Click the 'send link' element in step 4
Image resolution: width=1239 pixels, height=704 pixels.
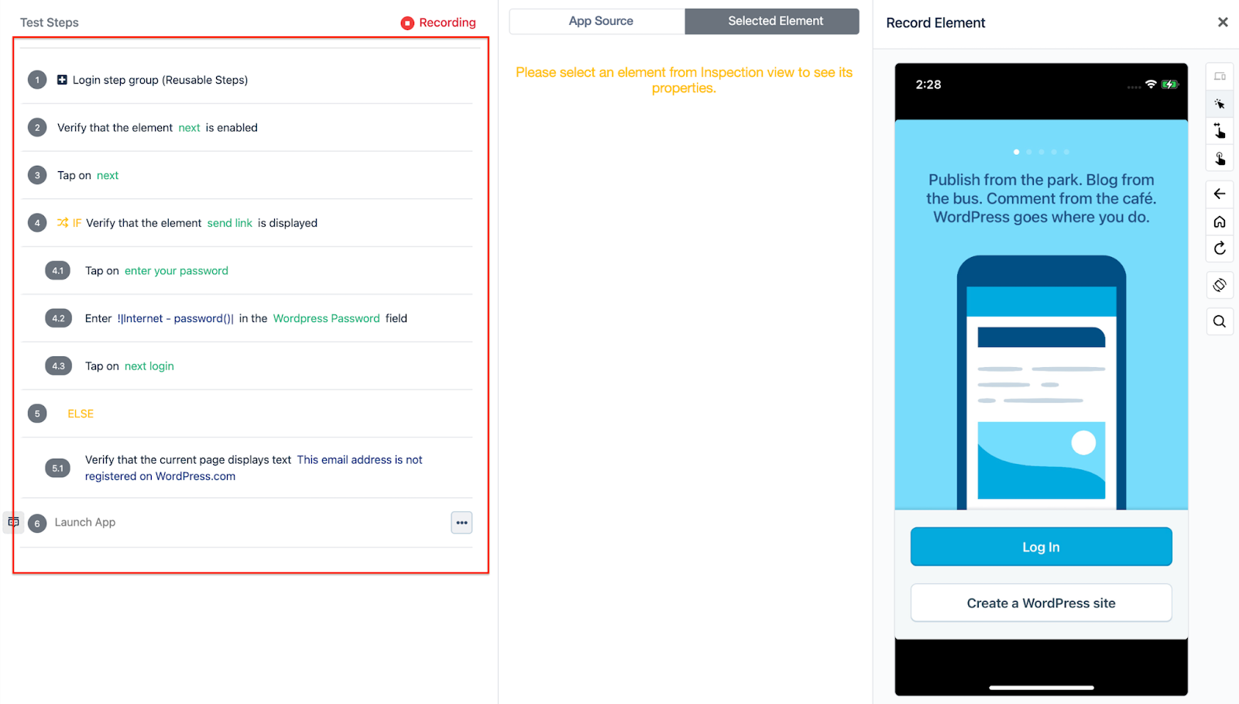tap(230, 223)
